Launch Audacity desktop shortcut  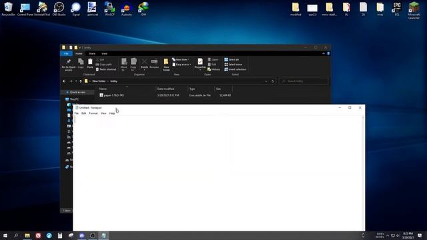click(127, 9)
